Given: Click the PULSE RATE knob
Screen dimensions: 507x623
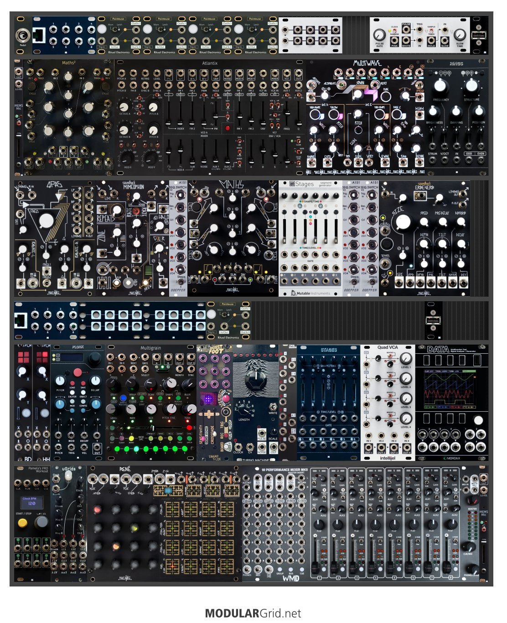Looking at the screenshot, I should pyautogui.click(x=379, y=35).
